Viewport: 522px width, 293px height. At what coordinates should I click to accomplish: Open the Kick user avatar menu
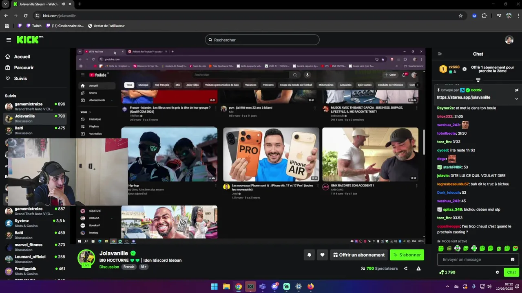click(509, 40)
